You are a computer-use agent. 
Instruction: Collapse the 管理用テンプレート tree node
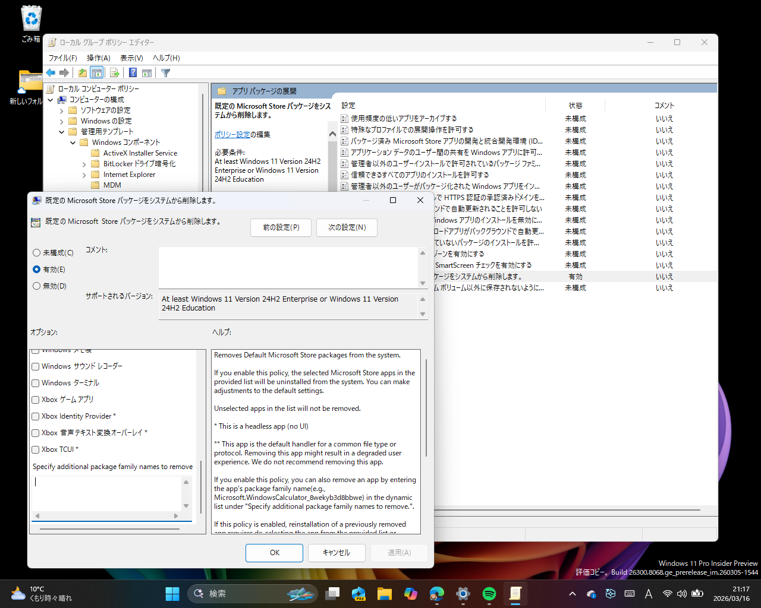[61, 132]
